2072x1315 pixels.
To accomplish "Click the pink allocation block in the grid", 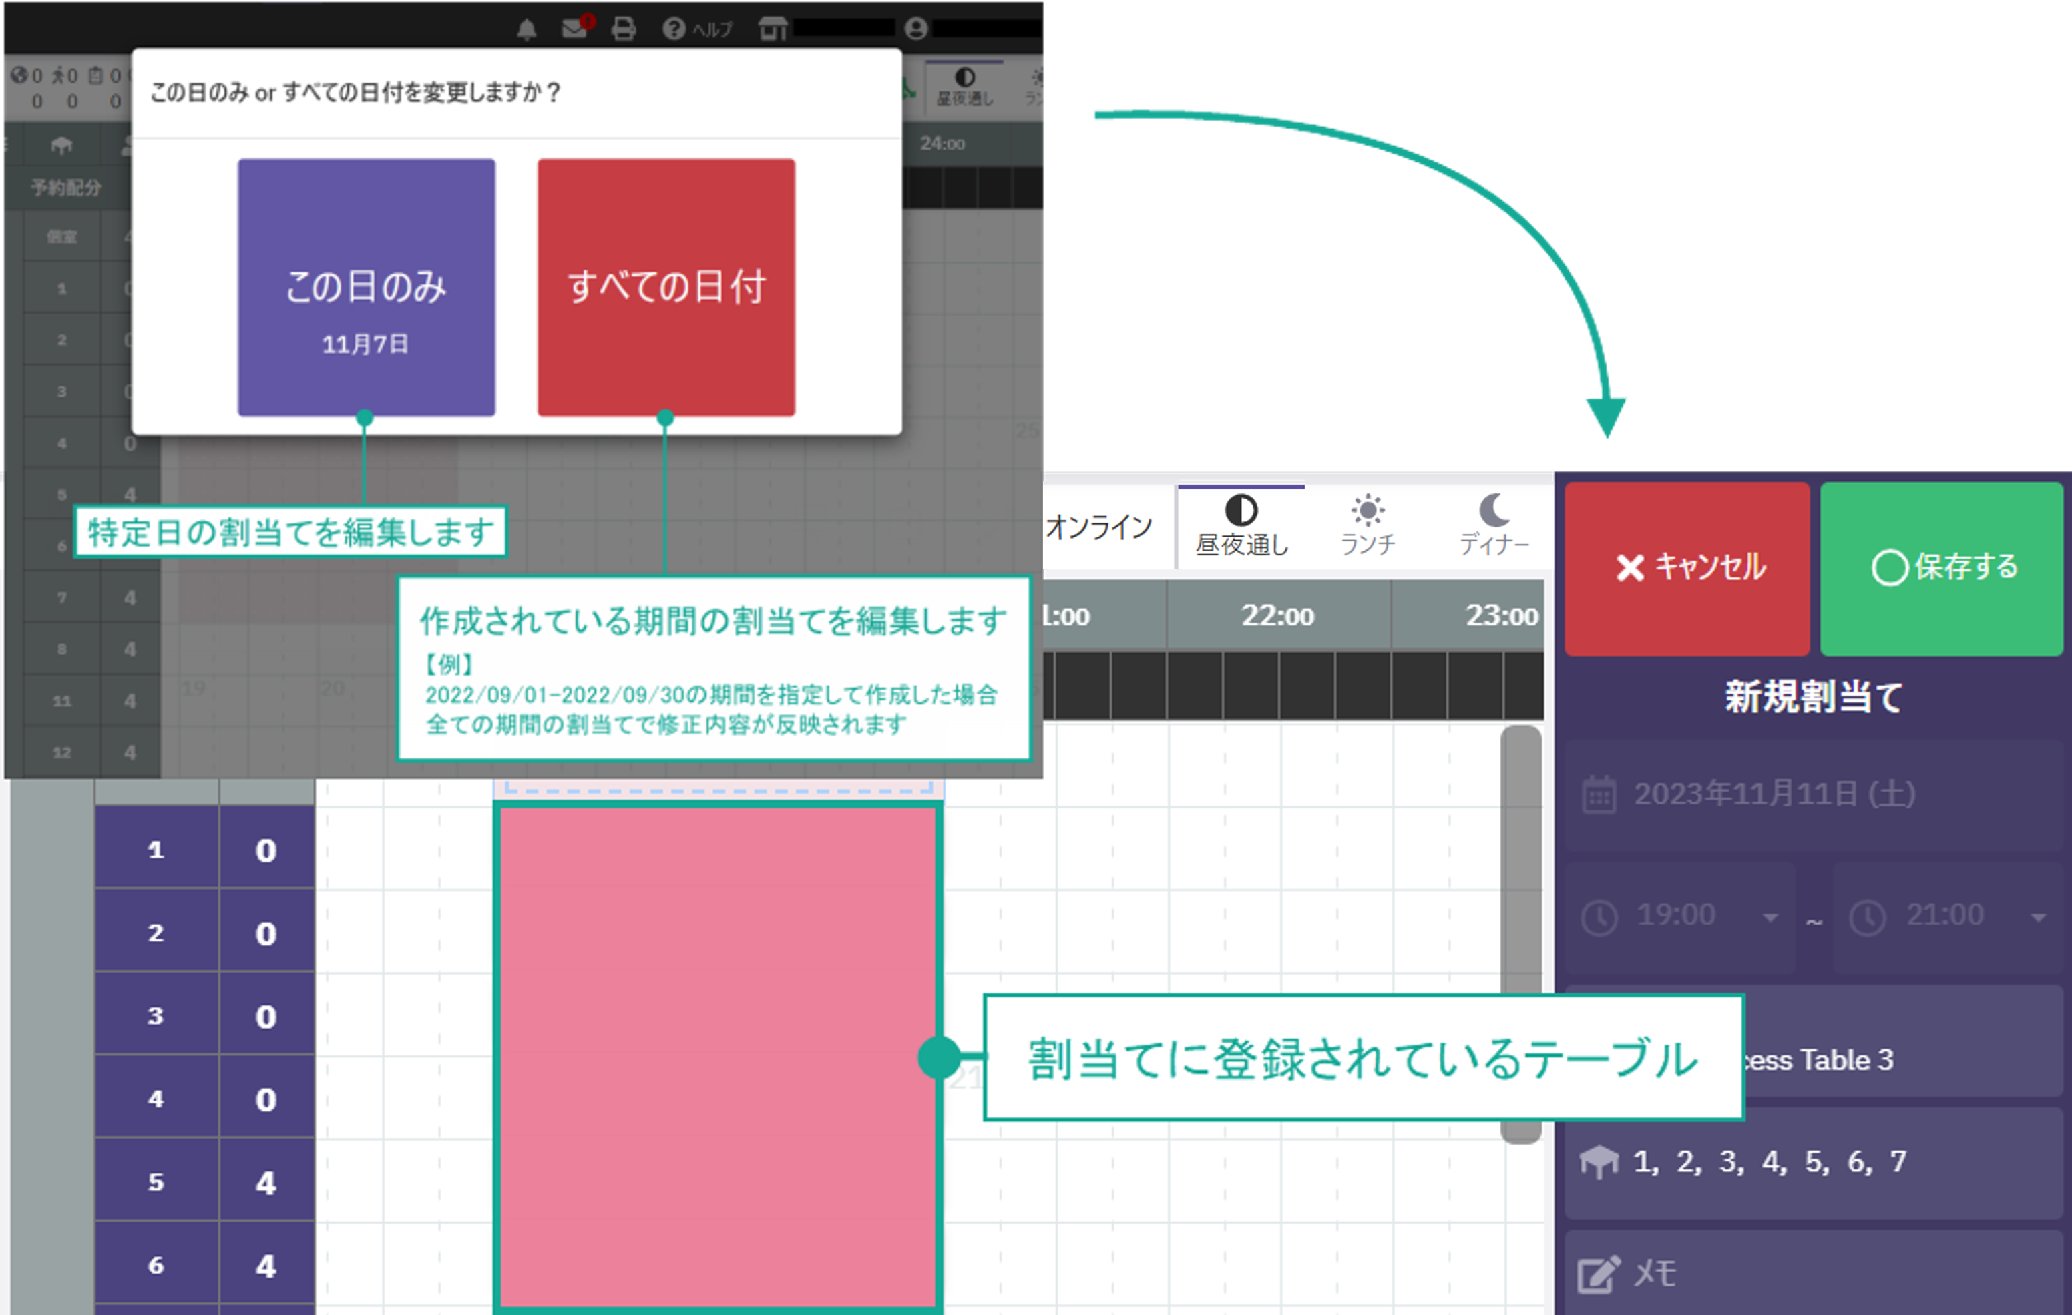I will [x=718, y=1057].
